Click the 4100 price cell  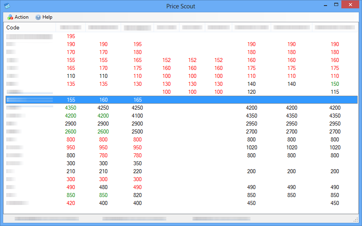click(x=137, y=116)
